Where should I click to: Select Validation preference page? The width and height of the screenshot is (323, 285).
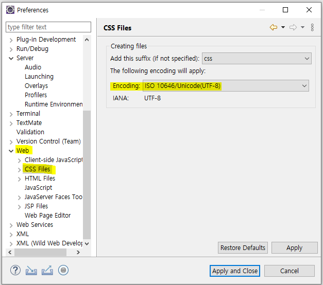[30, 132]
